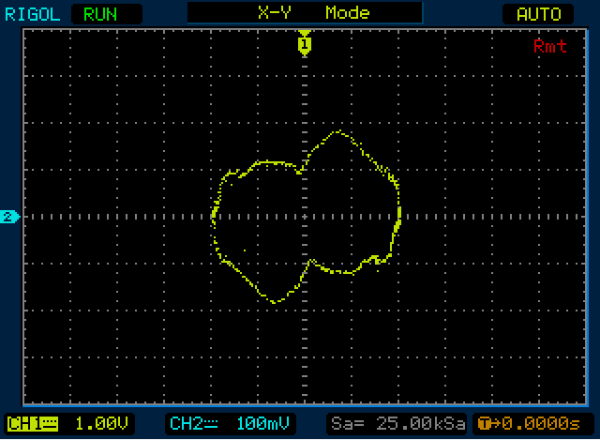The width and height of the screenshot is (600, 440).
Task: Click the cyan channel 2 ground marker
Action: click(x=9, y=217)
